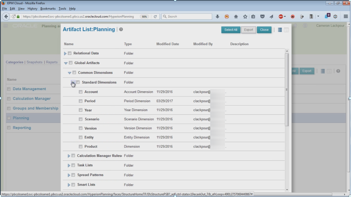Open the Help menu
The width and height of the screenshot is (351, 197).
72,8
